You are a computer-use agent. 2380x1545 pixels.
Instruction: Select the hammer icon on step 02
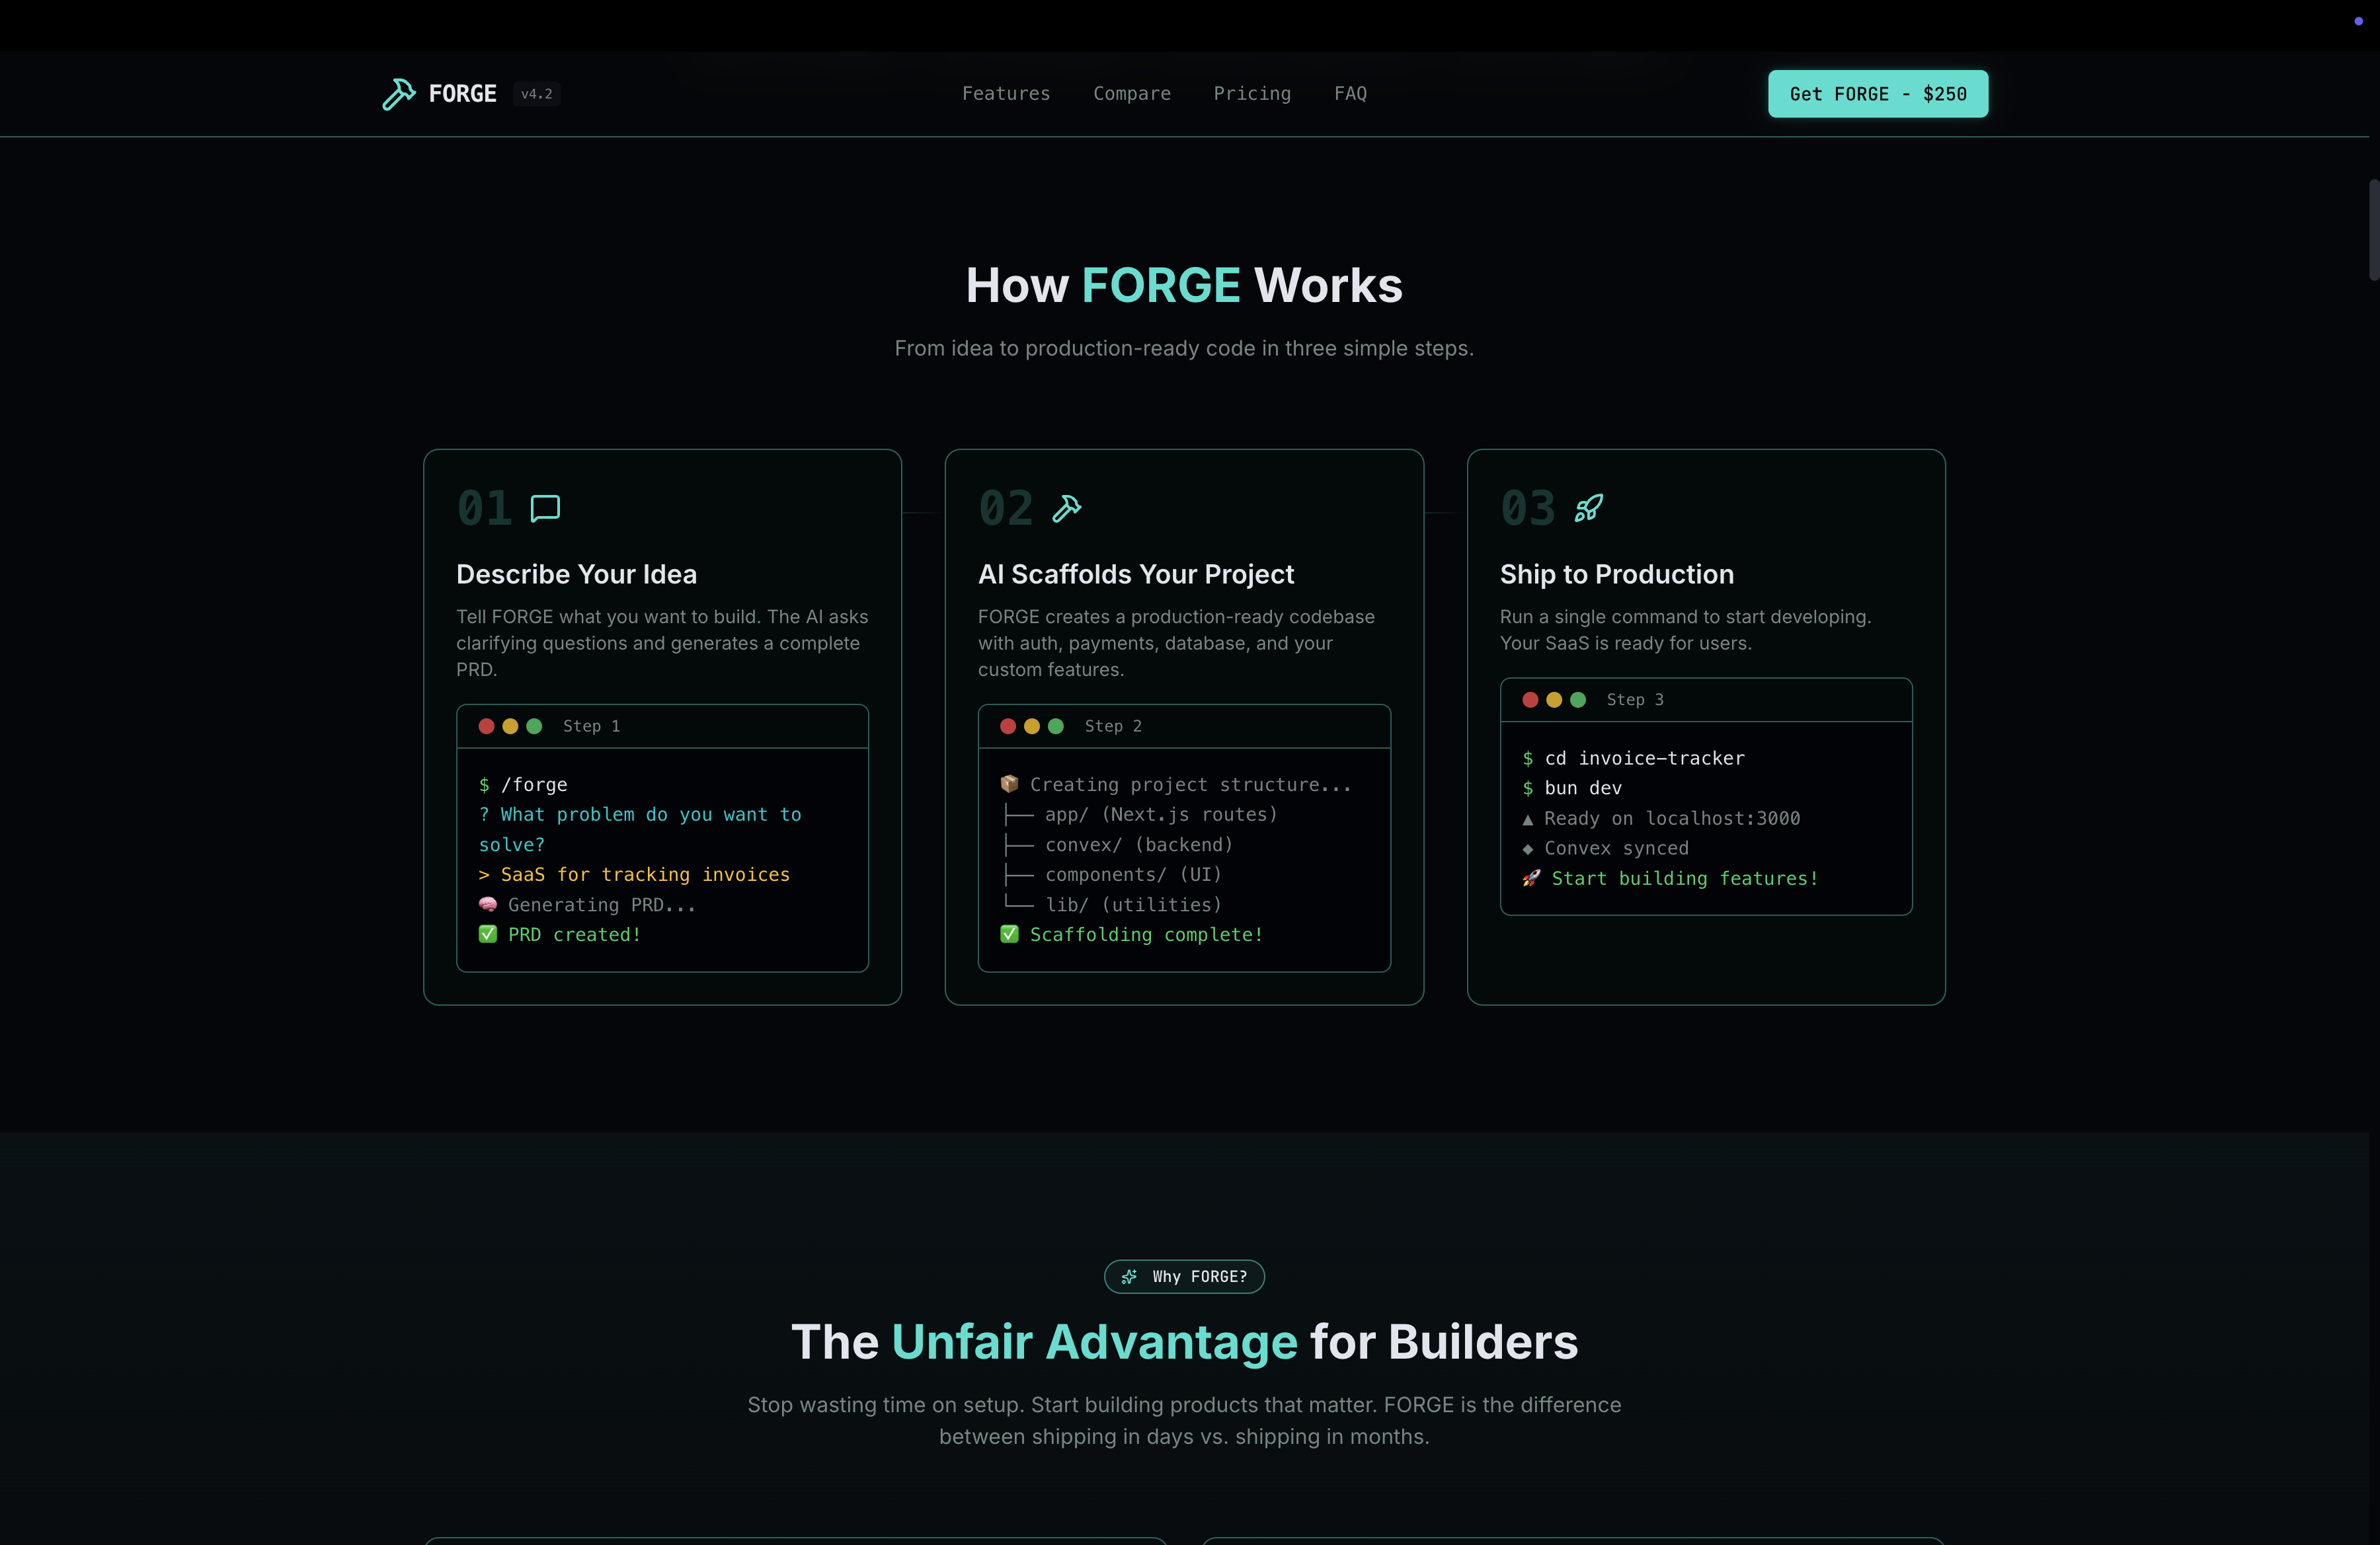tap(1067, 508)
